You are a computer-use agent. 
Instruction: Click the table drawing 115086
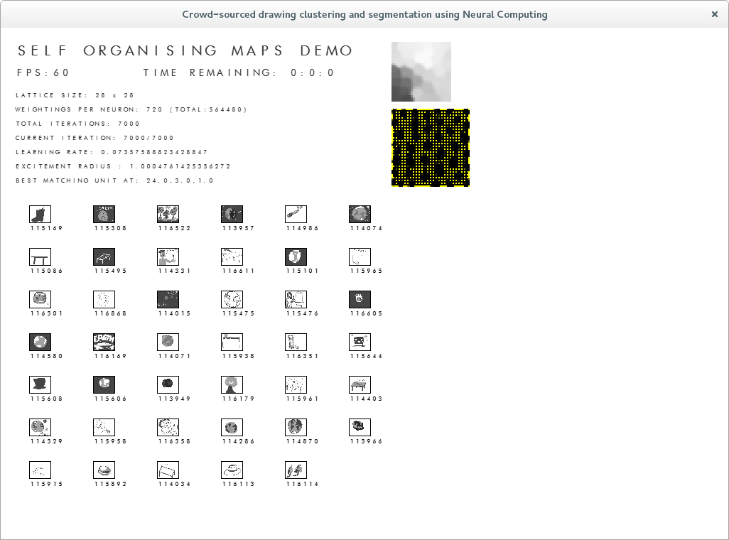point(40,256)
